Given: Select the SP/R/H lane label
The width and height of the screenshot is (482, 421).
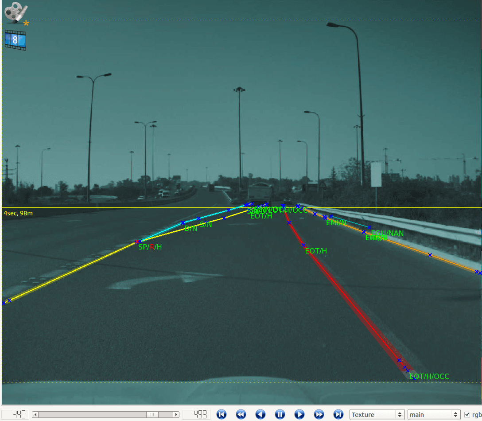Looking at the screenshot, I should tap(150, 247).
